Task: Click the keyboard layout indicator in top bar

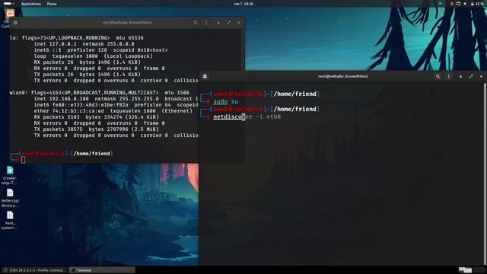Action: click(441, 4)
